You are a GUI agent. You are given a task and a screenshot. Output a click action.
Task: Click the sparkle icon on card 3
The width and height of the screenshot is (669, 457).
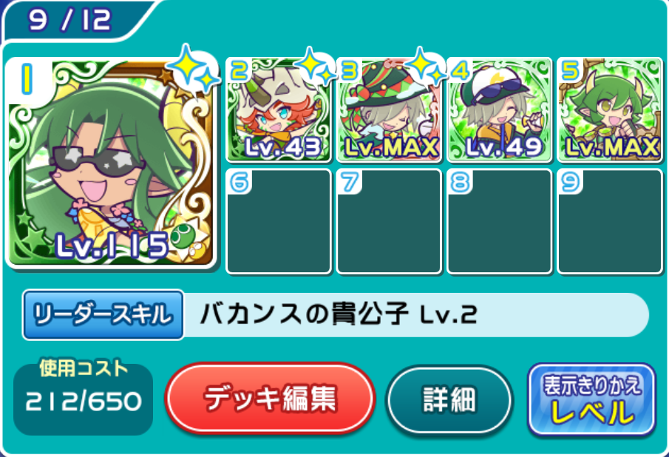(x=425, y=66)
